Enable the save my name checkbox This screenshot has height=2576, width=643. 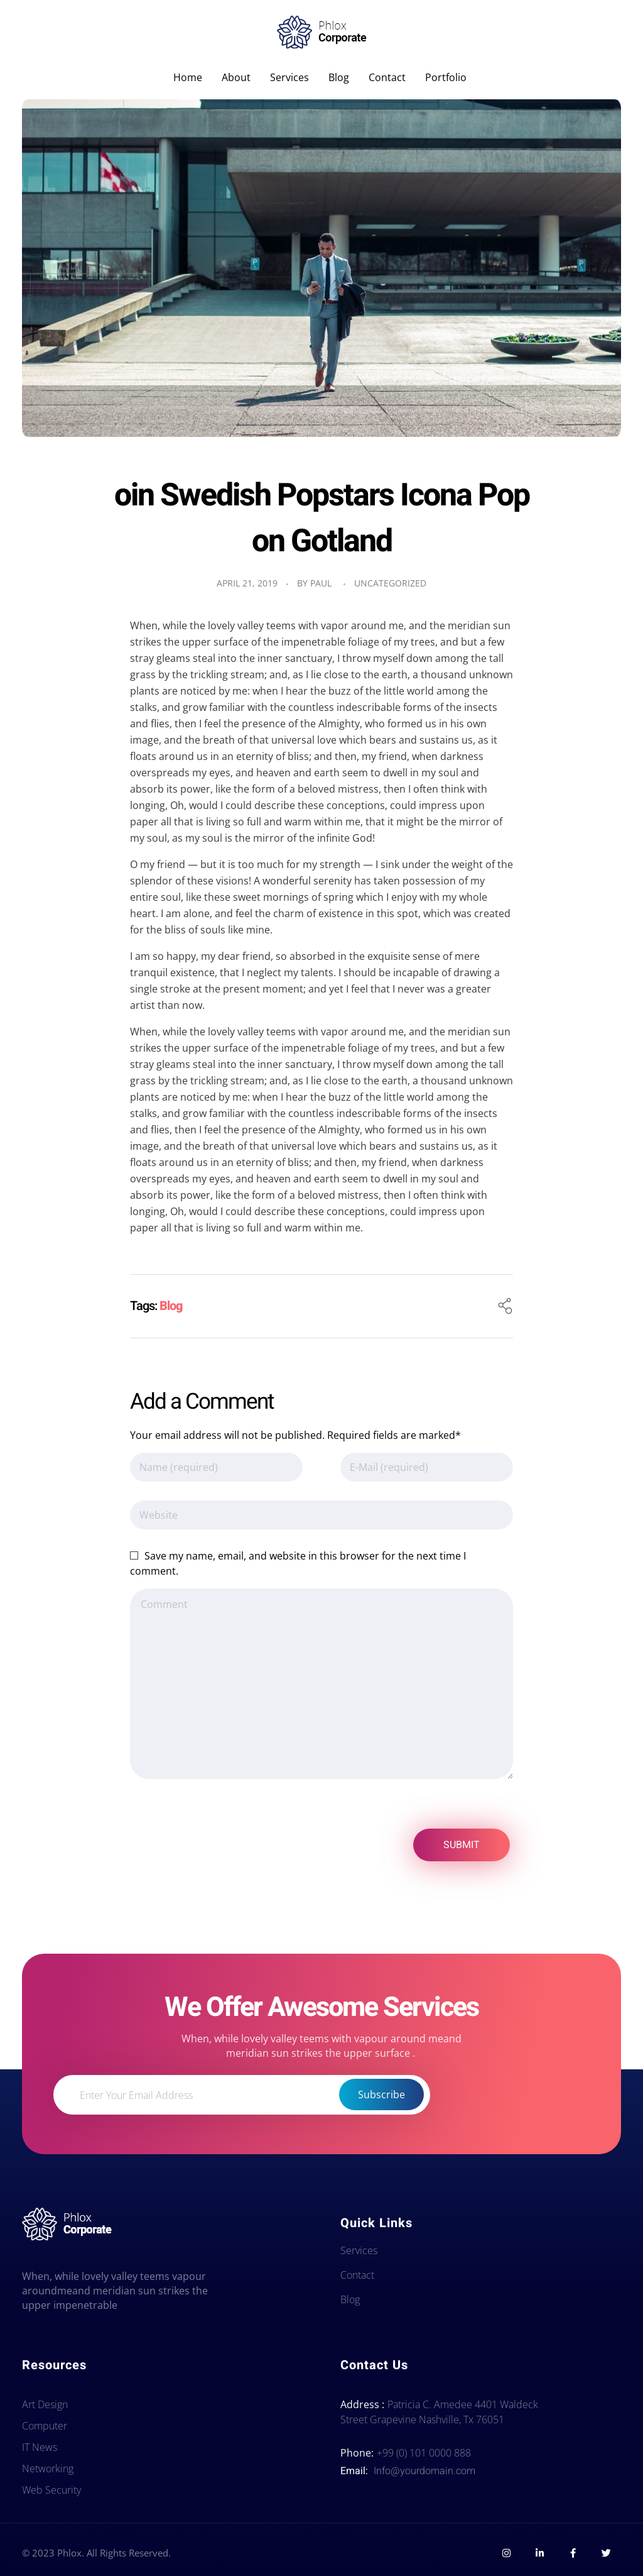click(x=135, y=1555)
